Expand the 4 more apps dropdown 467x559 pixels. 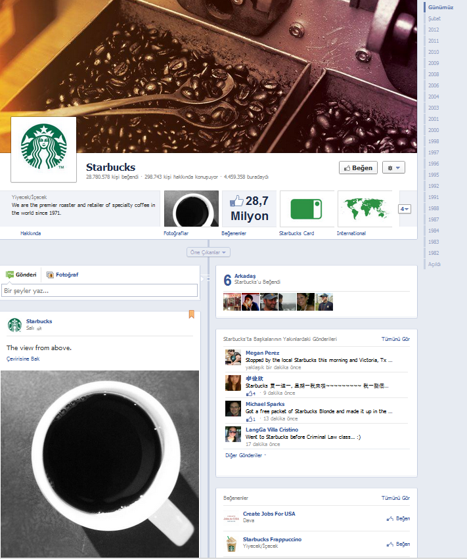405,209
